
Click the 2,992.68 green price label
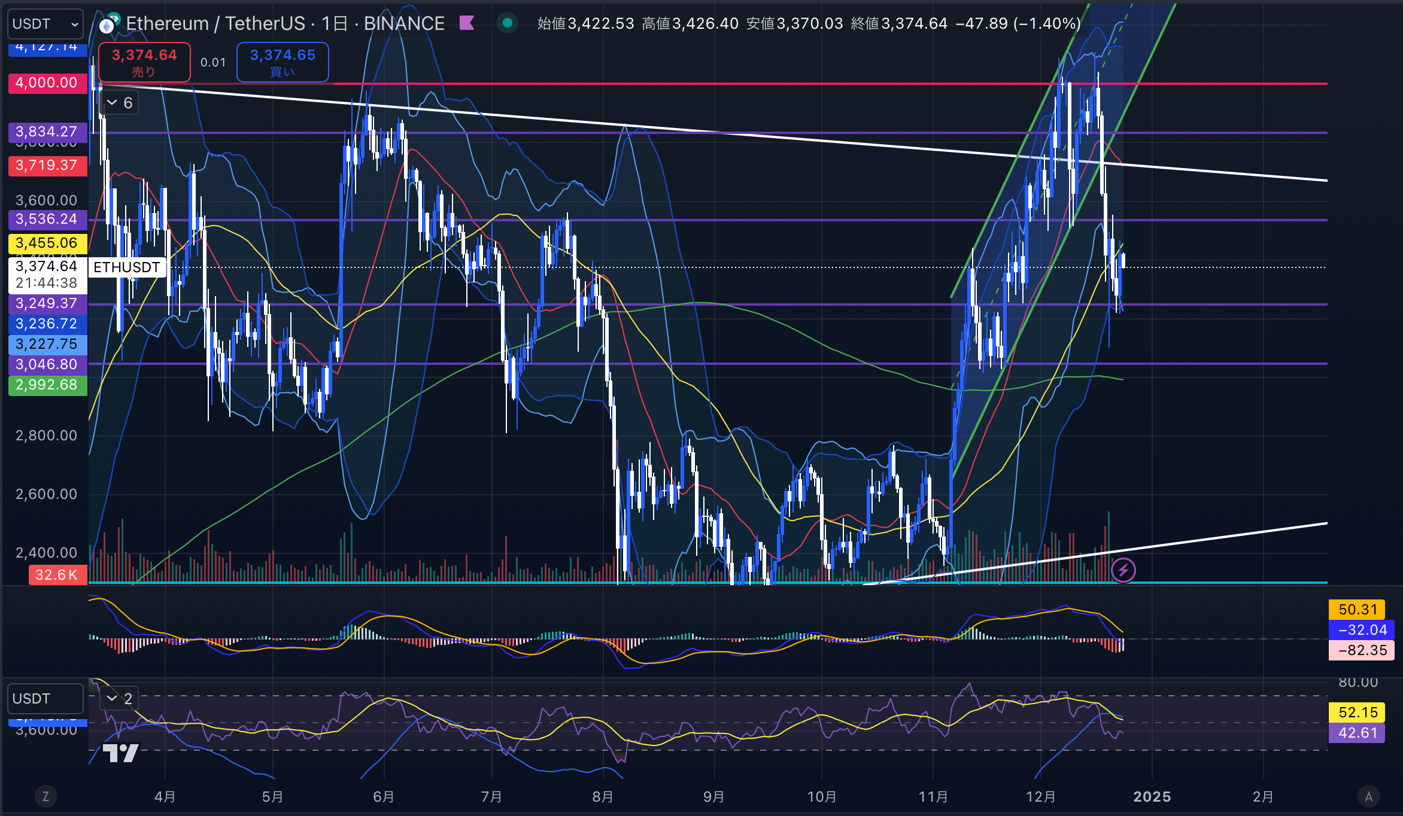coord(47,385)
